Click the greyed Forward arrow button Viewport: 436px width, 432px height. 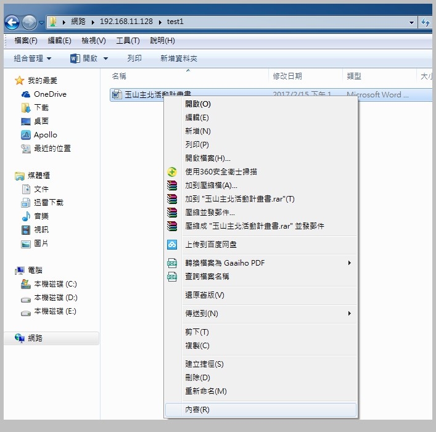[29, 22]
